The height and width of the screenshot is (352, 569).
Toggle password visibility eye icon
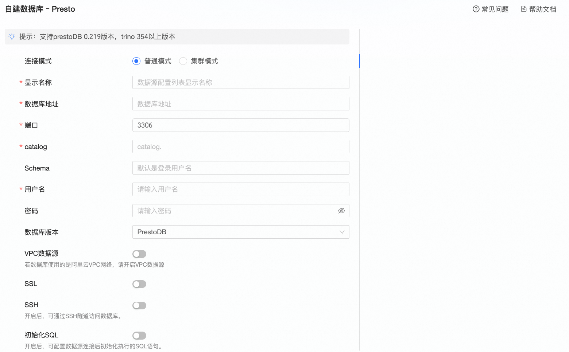pyautogui.click(x=341, y=211)
